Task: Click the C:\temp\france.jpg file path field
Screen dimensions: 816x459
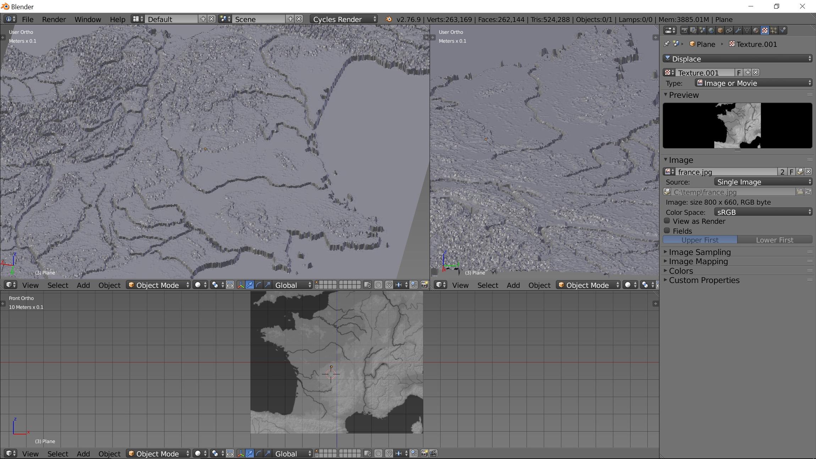Action: tap(733, 192)
